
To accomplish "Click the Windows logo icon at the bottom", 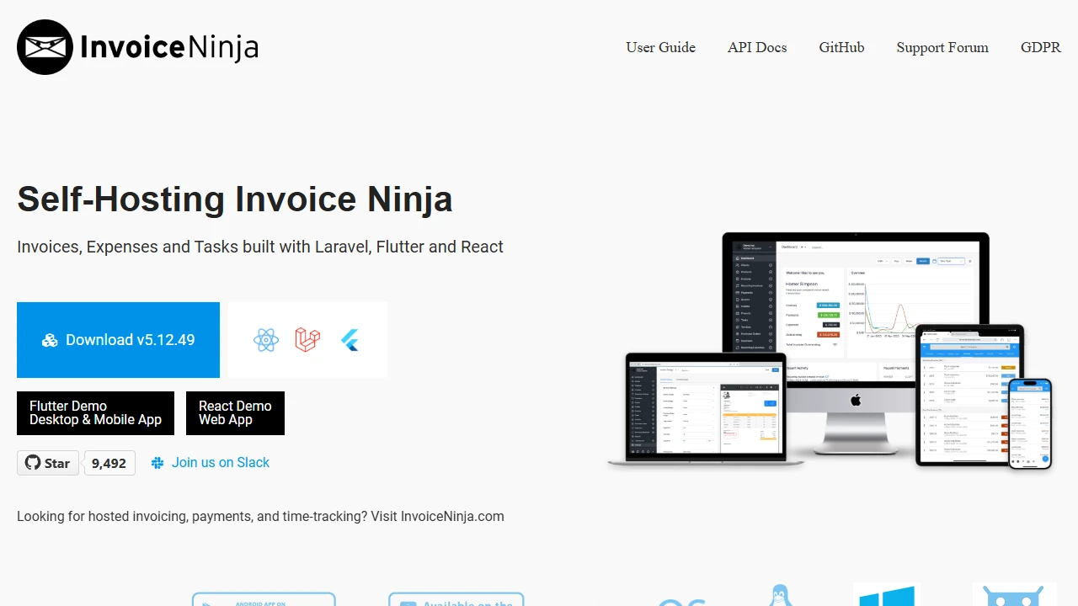I will point(885,599).
